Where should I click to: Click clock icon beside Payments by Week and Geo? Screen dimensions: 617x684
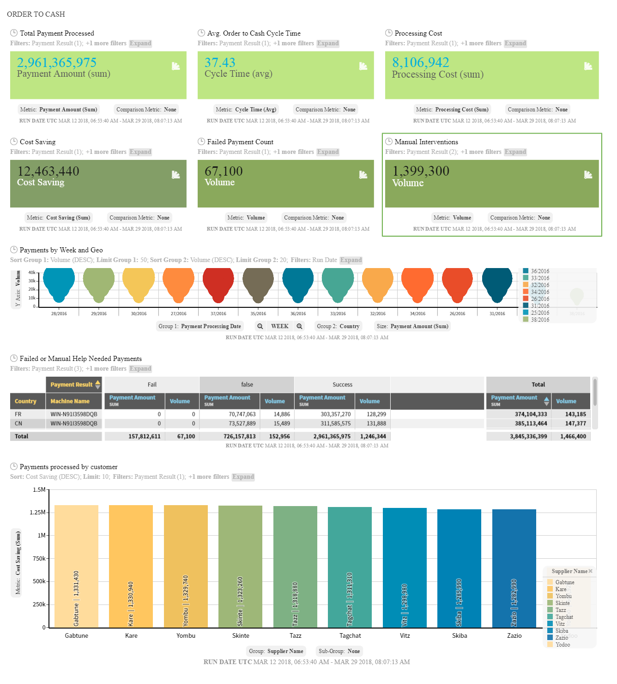coord(14,250)
